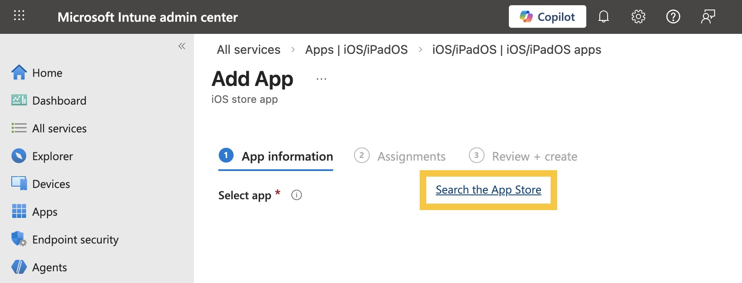Click the Dashboard chart icon
Image resolution: width=742 pixels, height=283 pixels.
click(19, 100)
